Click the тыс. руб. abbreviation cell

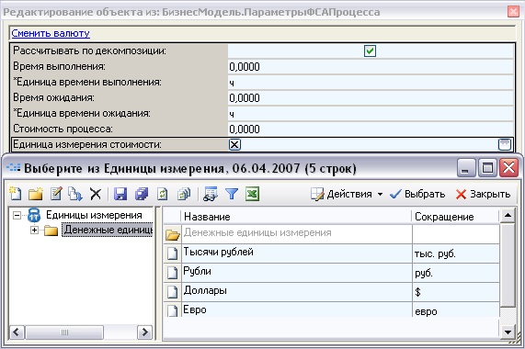click(456, 253)
